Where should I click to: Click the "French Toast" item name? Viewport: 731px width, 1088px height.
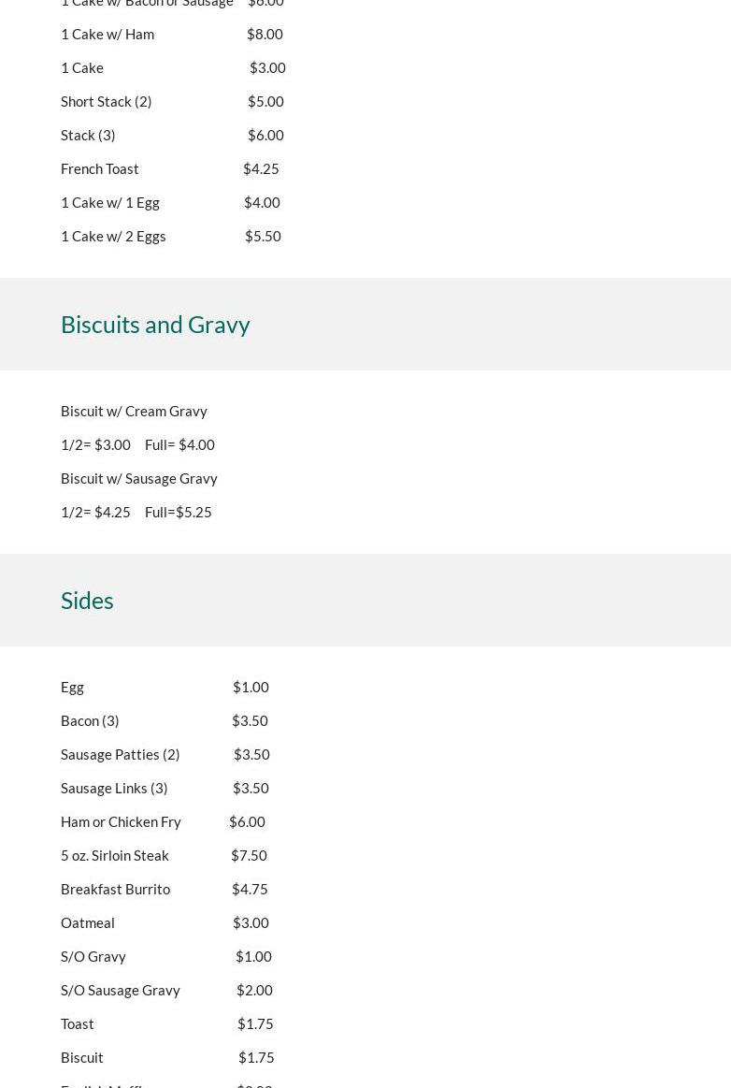point(100,168)
